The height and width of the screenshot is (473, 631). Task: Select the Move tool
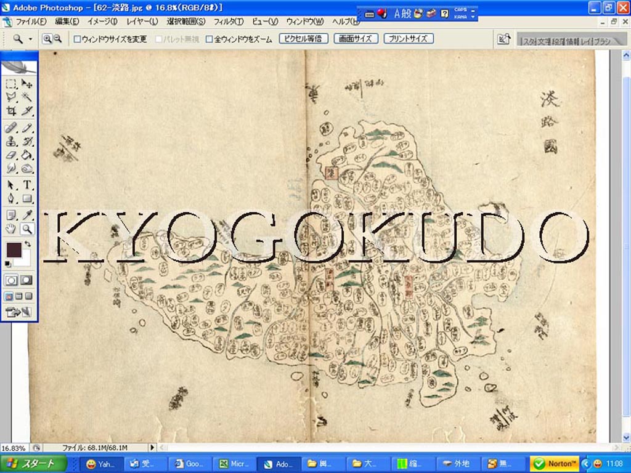26,84
